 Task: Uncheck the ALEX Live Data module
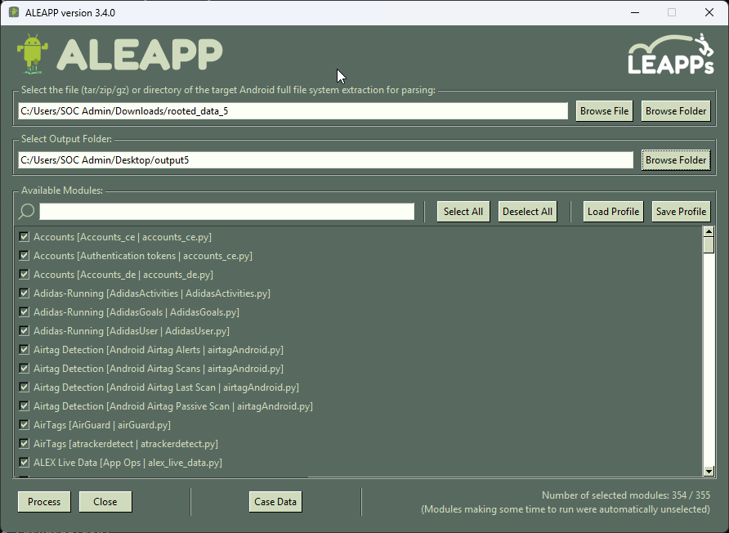[24, 462]
